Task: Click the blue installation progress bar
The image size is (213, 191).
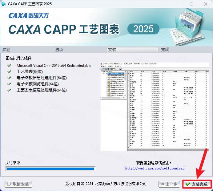Action: coord(50,169)
